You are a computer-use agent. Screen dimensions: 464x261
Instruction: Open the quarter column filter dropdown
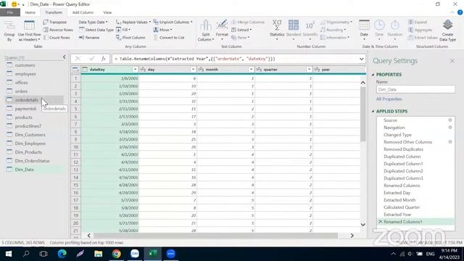point(309,70)
